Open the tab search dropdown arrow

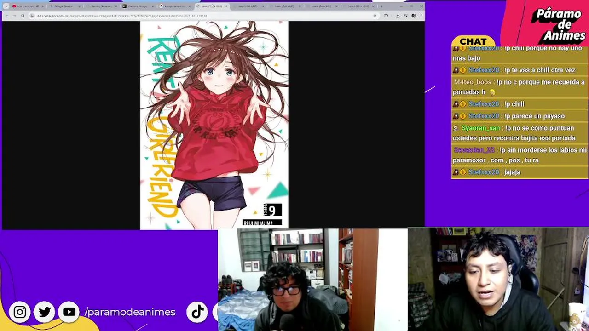click(6, 6)
